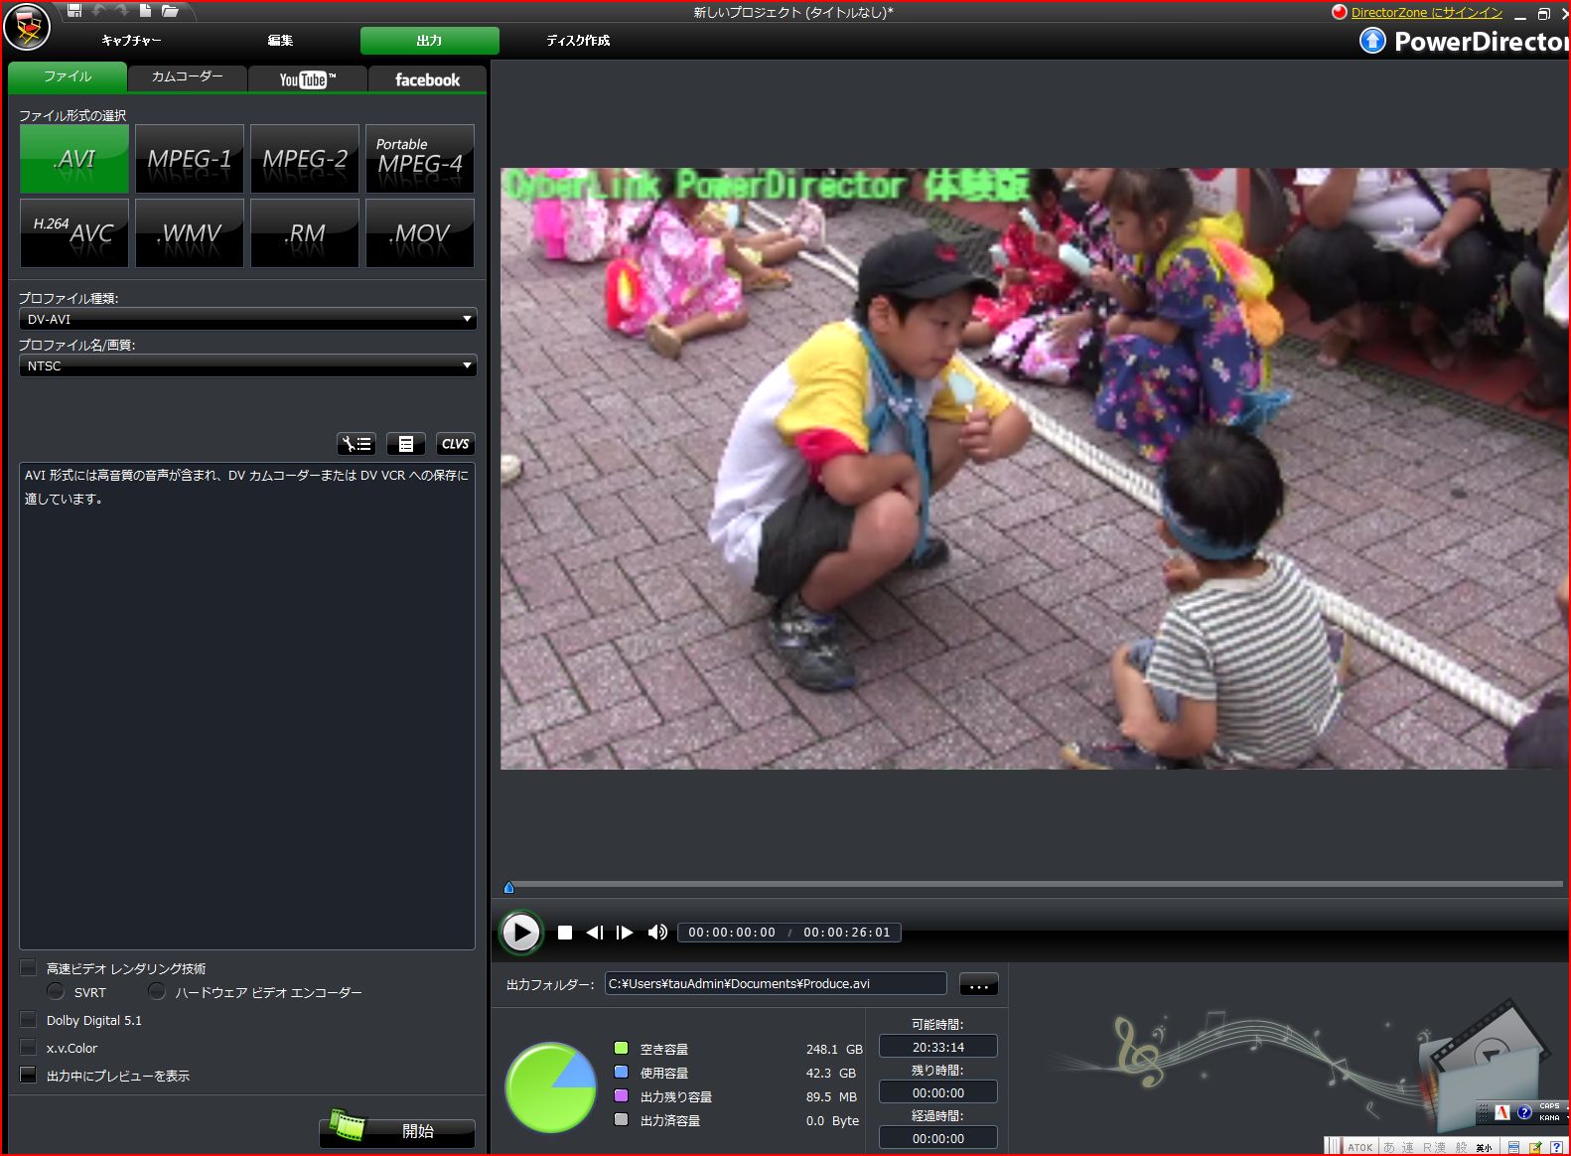Toggle the x.v.Color checkbox

[x=29, y=1047]
